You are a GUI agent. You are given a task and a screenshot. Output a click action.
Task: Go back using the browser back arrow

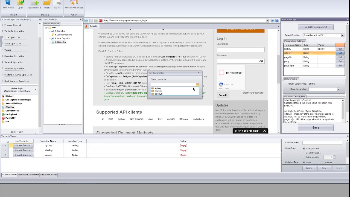(x=86, y=21)
